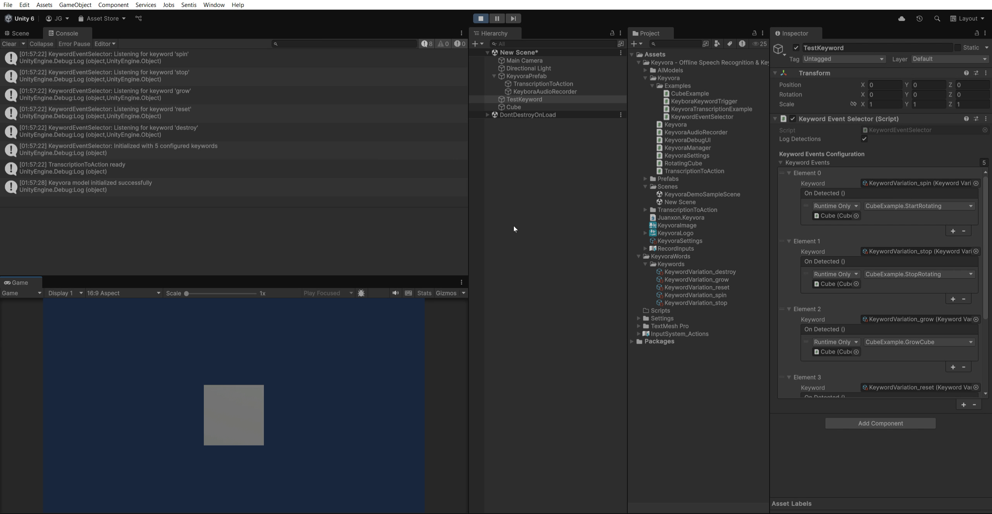Stop play mode with the Play button

[480, 19]
